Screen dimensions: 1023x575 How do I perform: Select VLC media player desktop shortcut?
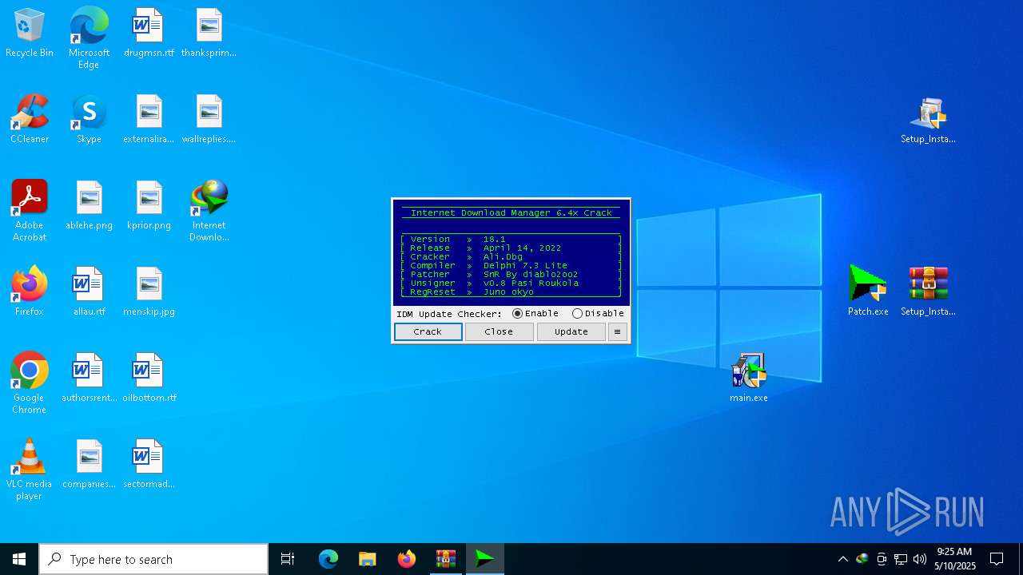[30, 470]
